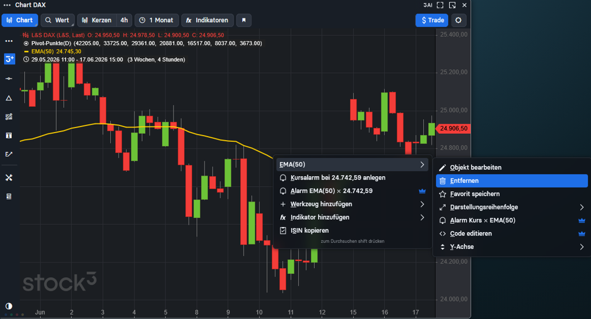Choose ISIN kopieren from menu

click(x=353, y=230)
